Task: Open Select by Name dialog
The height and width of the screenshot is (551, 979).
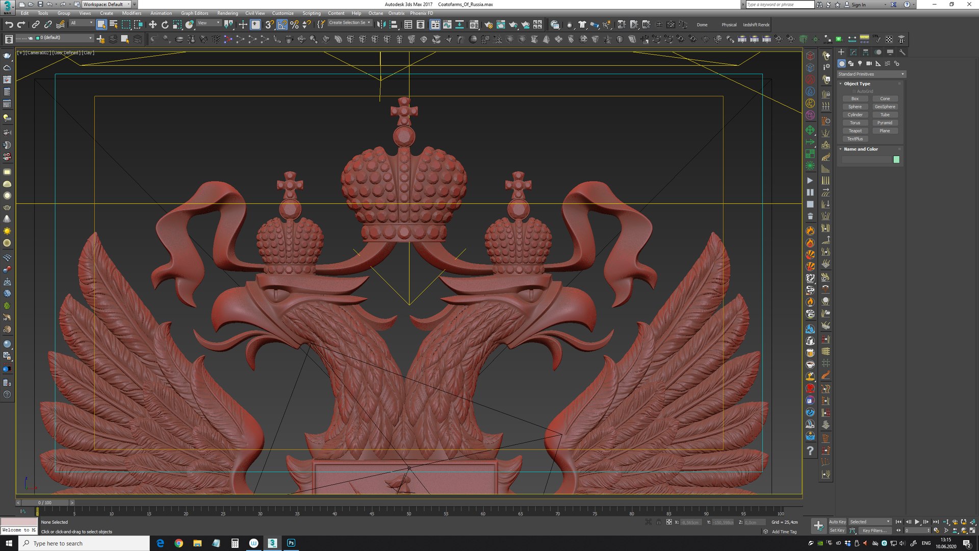Action: pyautogui.click(x=114, y=24)
